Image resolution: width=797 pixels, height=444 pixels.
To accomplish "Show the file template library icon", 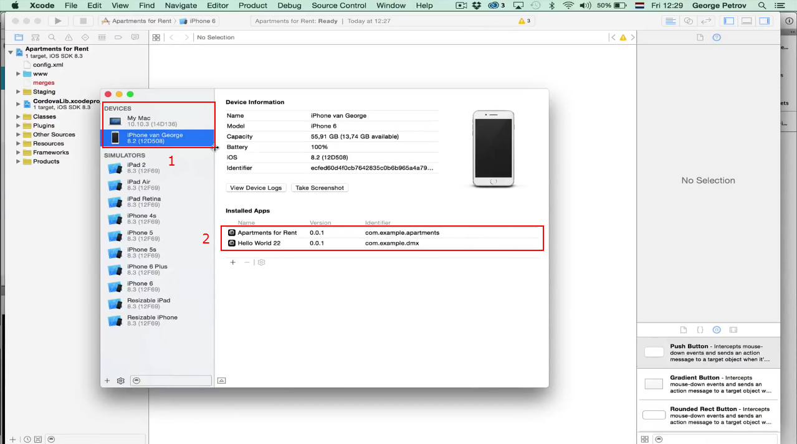I will pos(684,329).
